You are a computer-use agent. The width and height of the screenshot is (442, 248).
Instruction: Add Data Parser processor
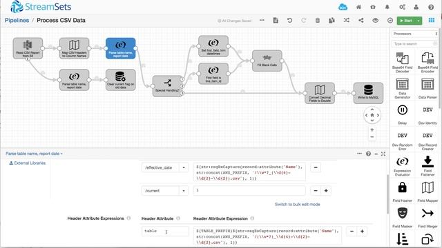click(427, 88)
